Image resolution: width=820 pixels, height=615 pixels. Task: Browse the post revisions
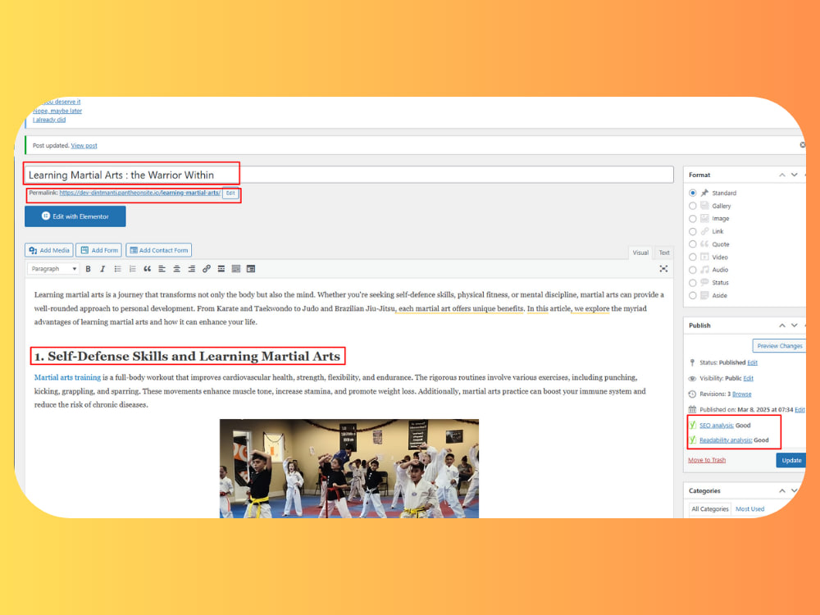tap(741, 394)
